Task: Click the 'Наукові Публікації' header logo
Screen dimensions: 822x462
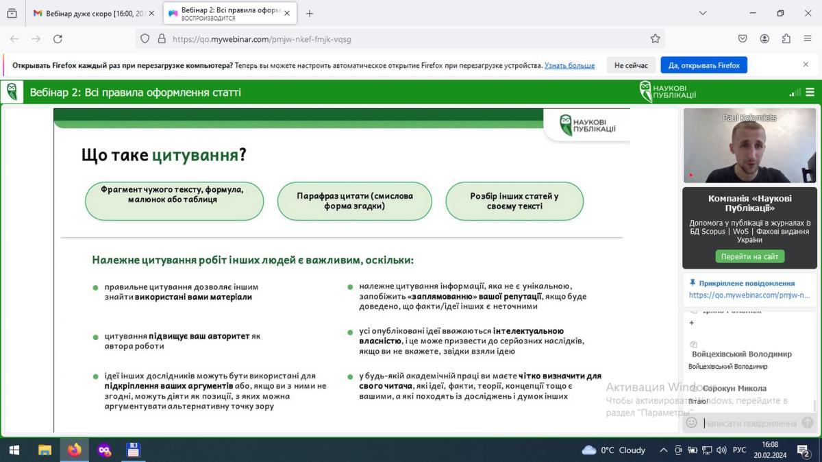Action: tap(668, 92)
